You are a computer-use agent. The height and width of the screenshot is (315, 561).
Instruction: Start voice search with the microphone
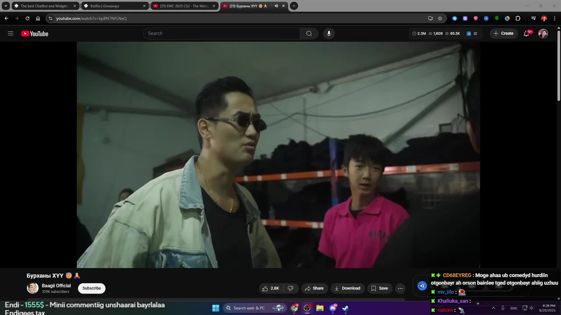[329, 34]
